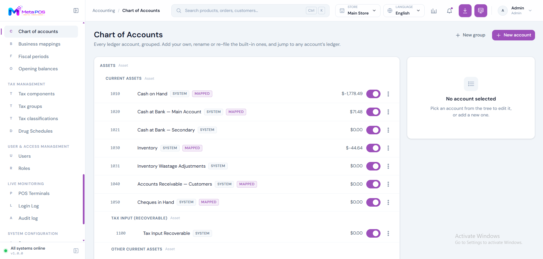Open POS Terminals monitoring
The height and width of the screenshot is (259, 543).
[x=41, y=194]
